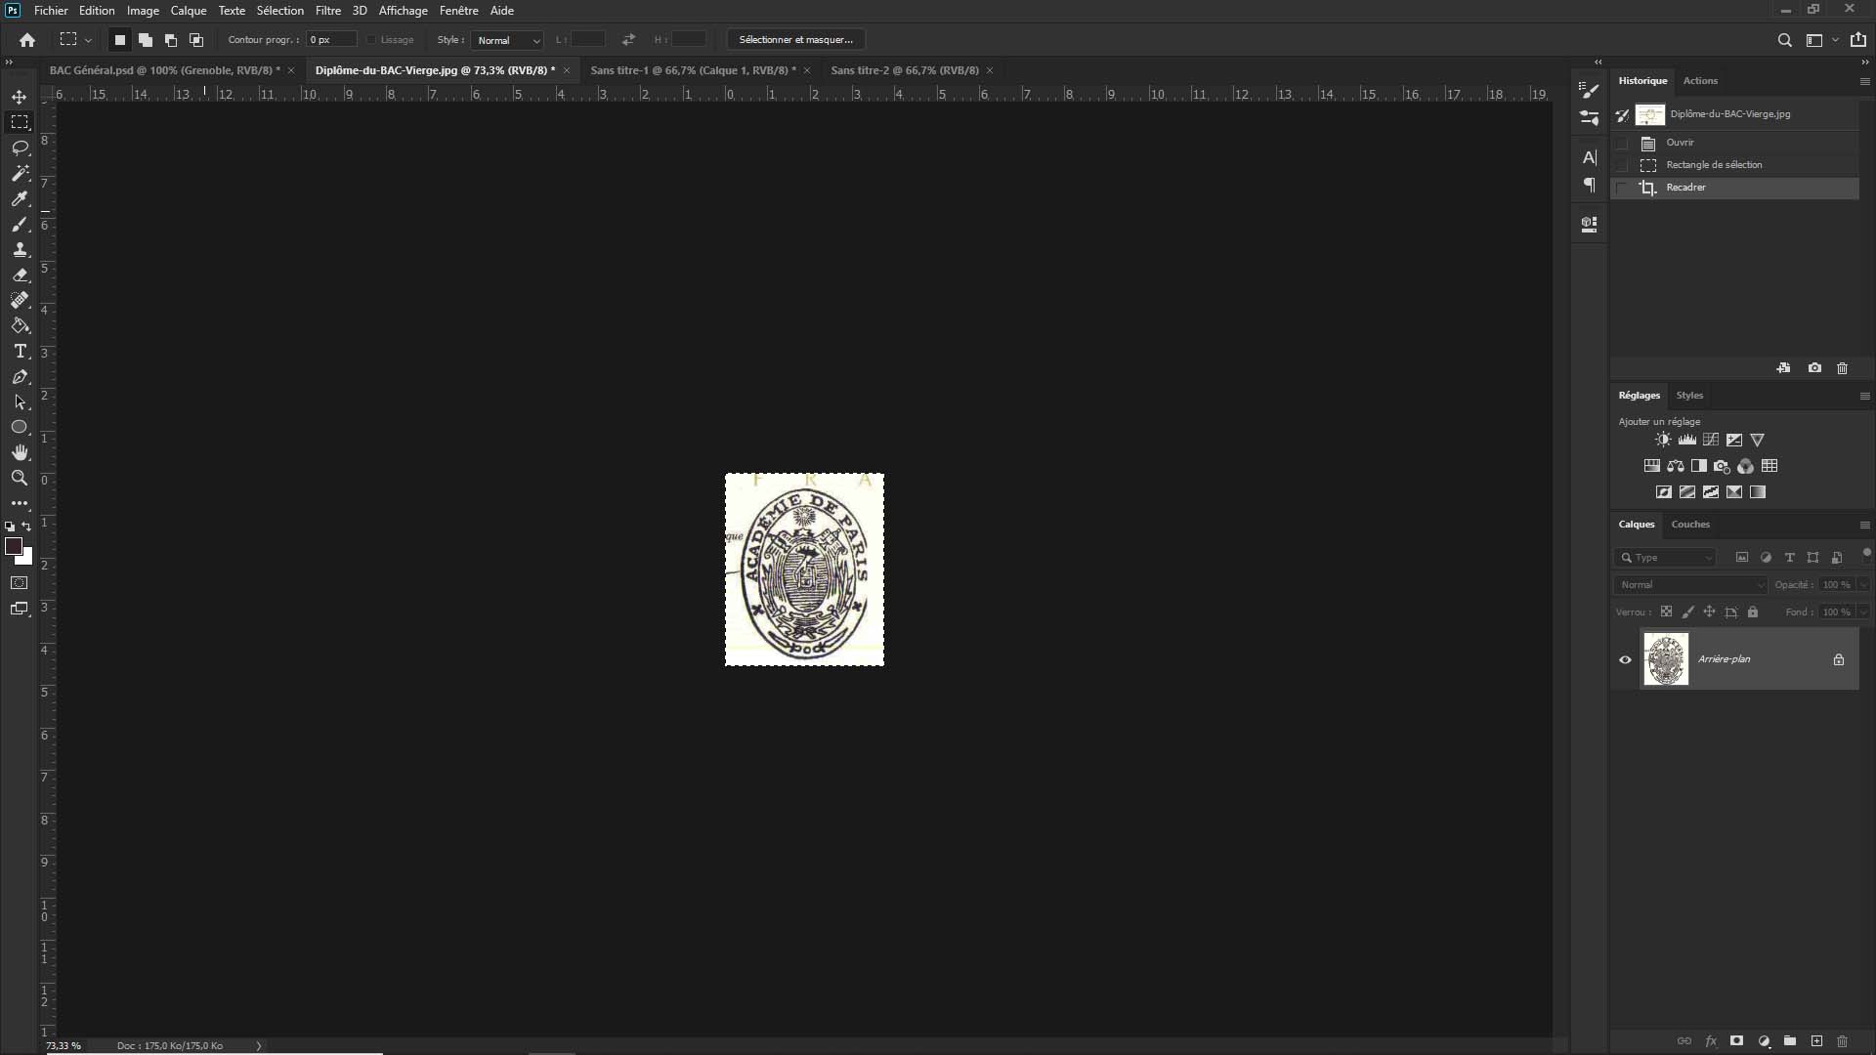Select the Magic Wand tool
This screenshot has height=1055, width=1876.
20,173
